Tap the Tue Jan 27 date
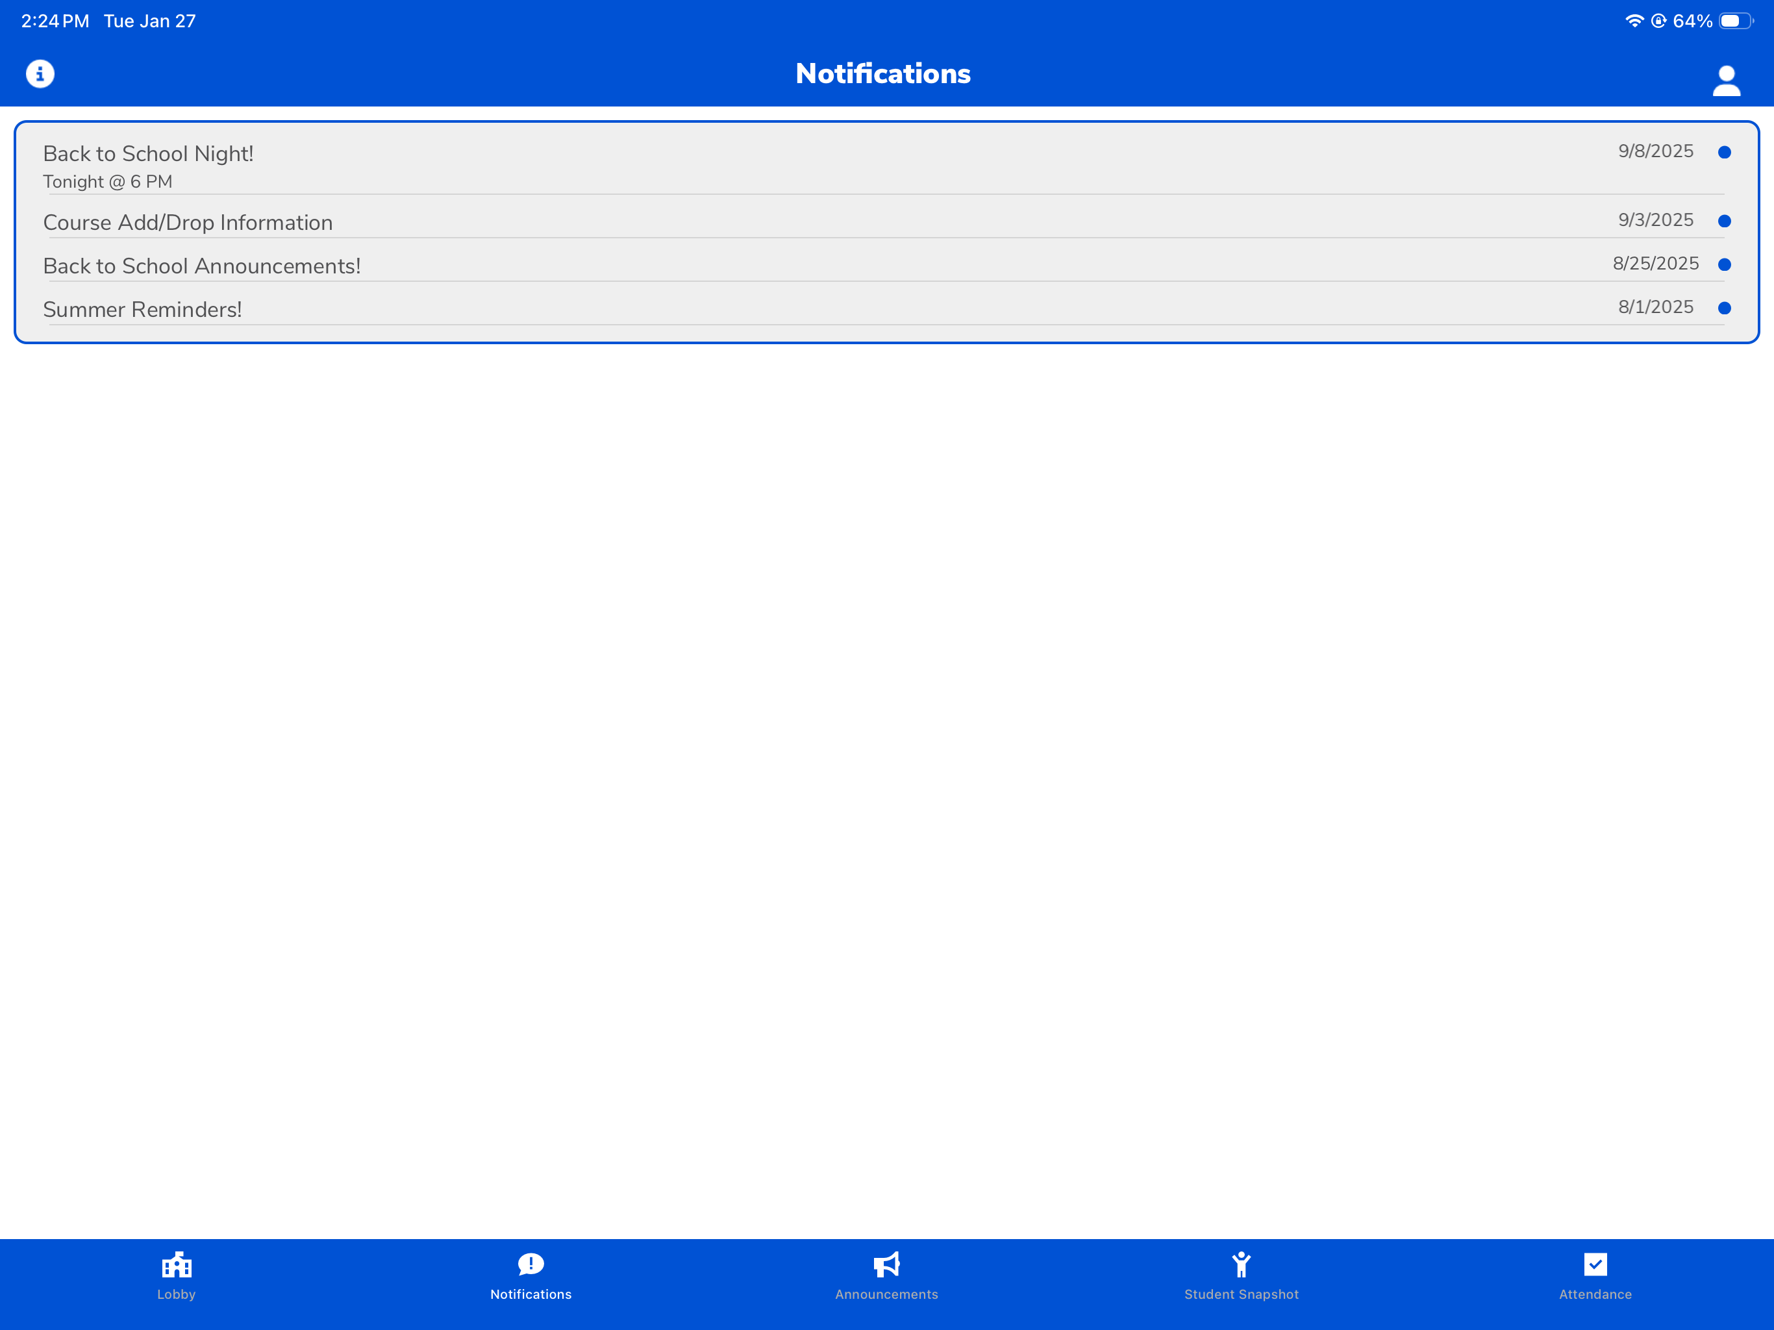The width and height of the screenshot is (1774, 1330). 150,21
